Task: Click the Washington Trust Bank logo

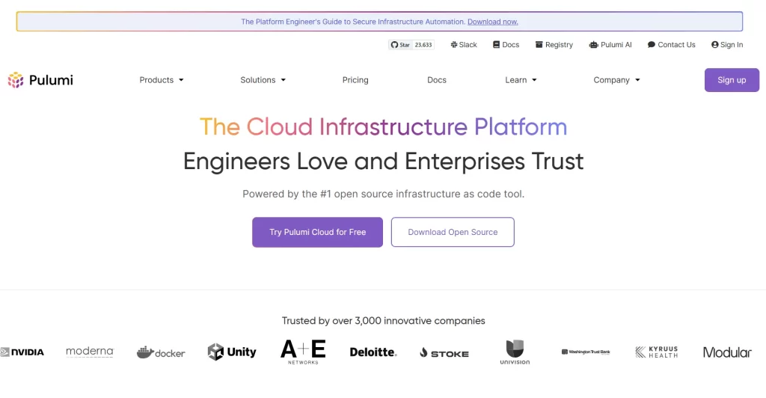Action: (x=586, y=352)
